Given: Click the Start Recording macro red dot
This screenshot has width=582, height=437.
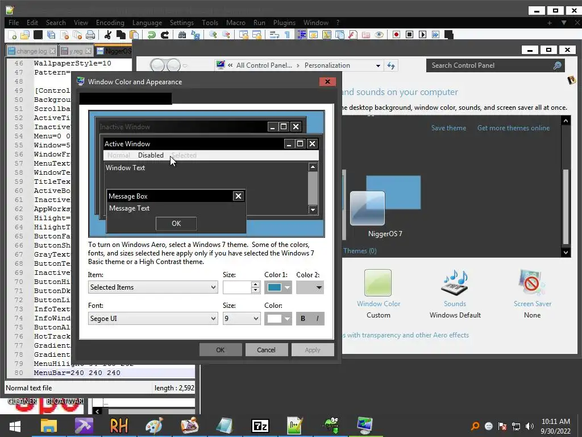Looking at the screenshot, I should coord(396,35).
